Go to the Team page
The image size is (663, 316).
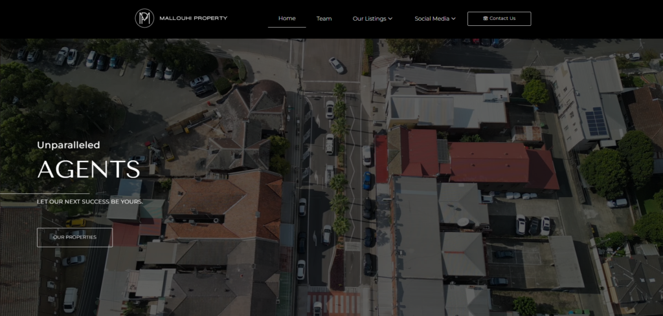324,19
